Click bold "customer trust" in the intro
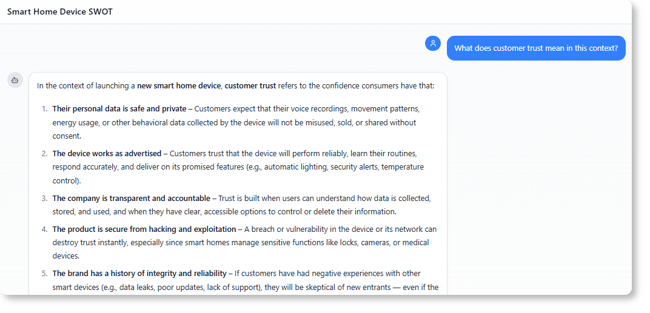 (250, 86)
